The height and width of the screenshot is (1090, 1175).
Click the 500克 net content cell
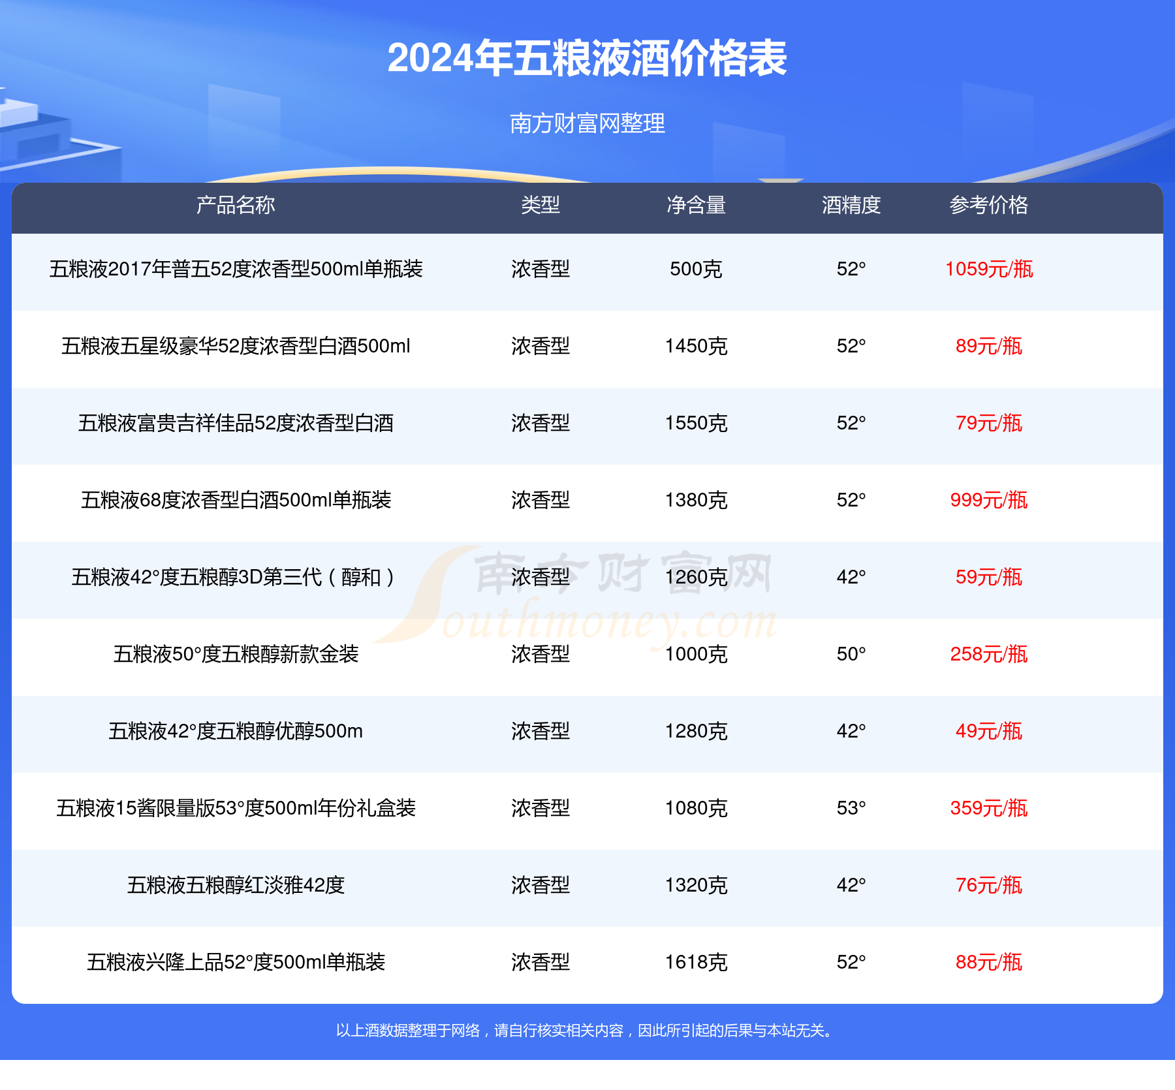696,269
